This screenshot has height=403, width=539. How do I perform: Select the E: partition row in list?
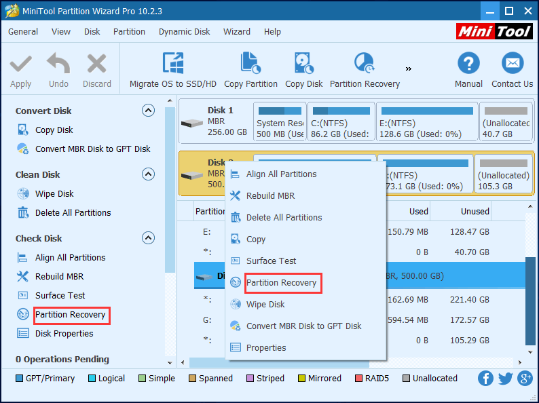pyautogui.click(x=359, y=232)
